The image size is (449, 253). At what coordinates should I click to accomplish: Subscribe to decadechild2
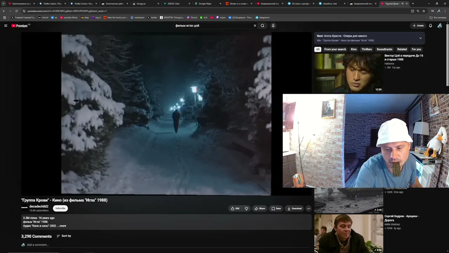60,208
